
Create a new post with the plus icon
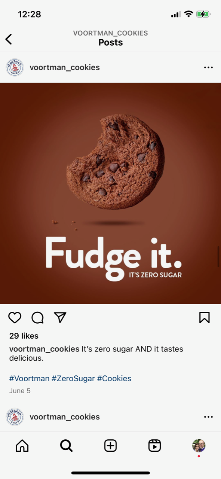(x=110, y=446)
